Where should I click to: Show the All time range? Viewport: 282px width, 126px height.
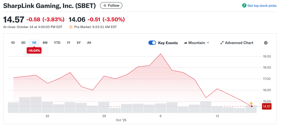tap(89, 43)
